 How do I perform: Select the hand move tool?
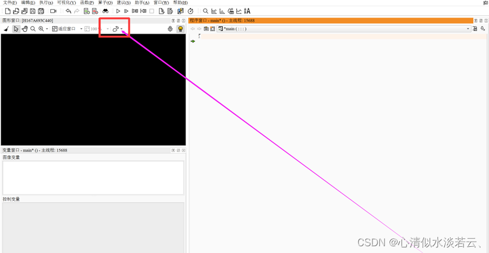pyautogui.click(x=25, y=29)
